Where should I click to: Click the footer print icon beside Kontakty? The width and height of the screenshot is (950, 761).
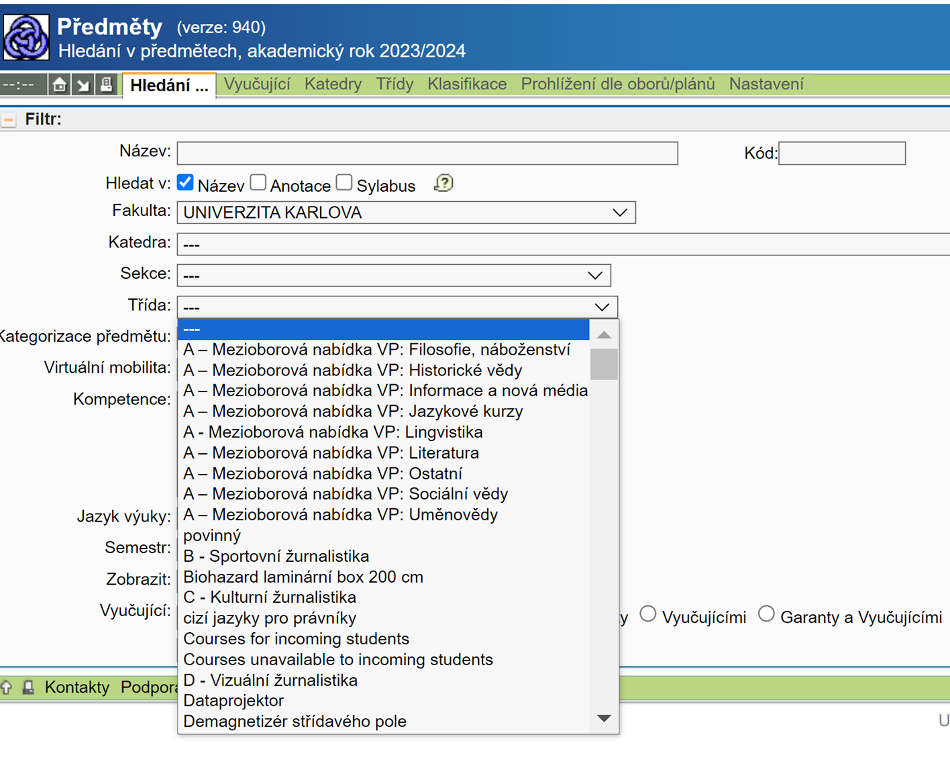[28, 687]
